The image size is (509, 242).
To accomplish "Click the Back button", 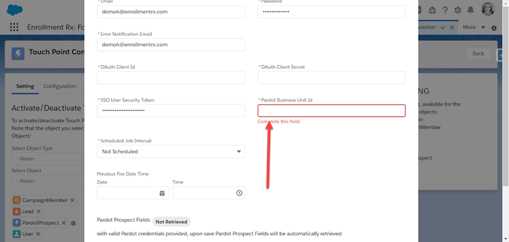I will click(x=478, y=54).
